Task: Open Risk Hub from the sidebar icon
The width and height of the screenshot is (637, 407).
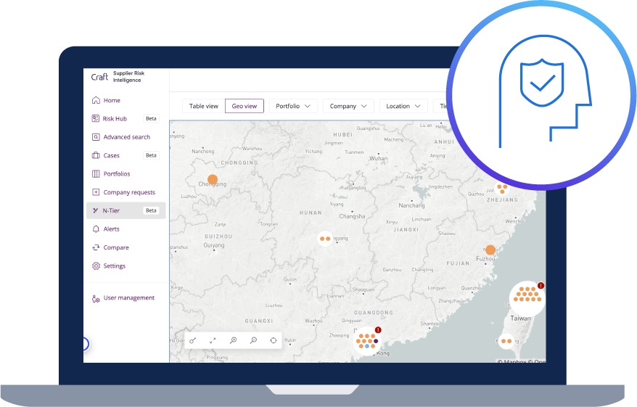Action: [96, 118]
